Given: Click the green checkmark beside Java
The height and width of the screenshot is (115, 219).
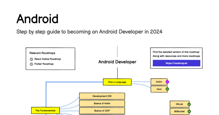Looking at the screenshot, I should click(167, 89).
